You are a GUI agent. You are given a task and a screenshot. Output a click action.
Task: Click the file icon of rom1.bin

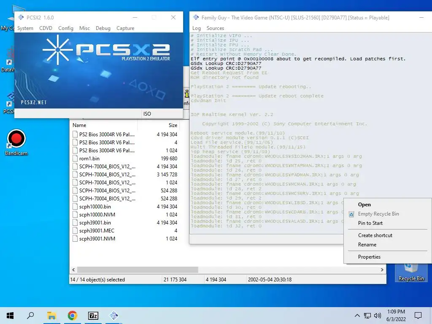tap(75, 159)
